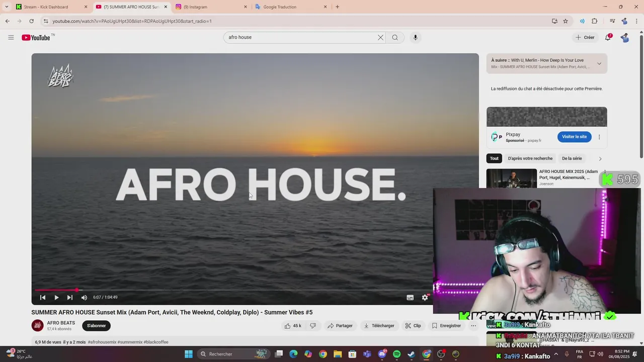Open player settings gear
Screen dimensions: 644x362
425,298
